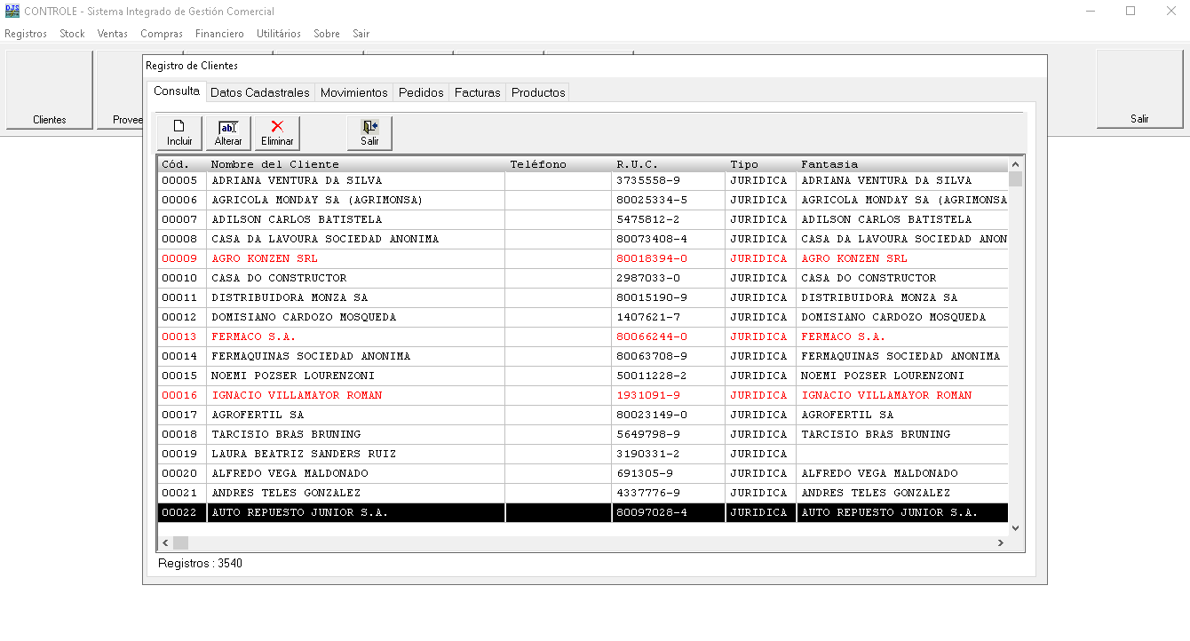1190x641 pixels.
Task: Click the horizontal scroll left arrow
Action: 164,542
